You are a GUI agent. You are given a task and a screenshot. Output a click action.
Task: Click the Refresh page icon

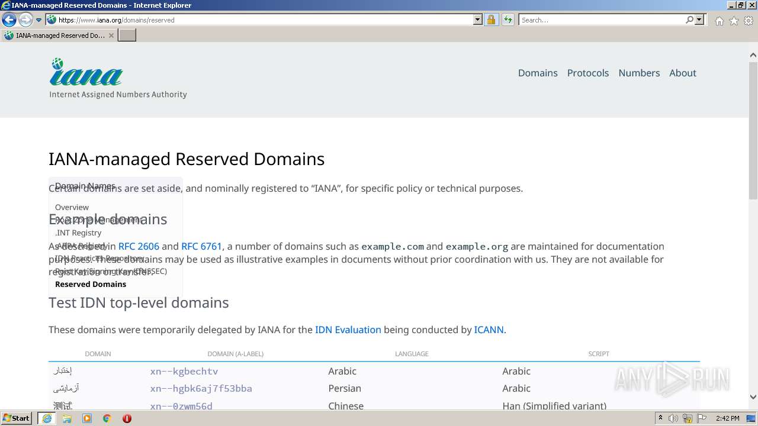[x=508, y=20]
